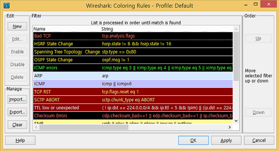This screenshot has width=279, height=151.
Task: Select the ICMP errors rule name
Action: (46, 68)
